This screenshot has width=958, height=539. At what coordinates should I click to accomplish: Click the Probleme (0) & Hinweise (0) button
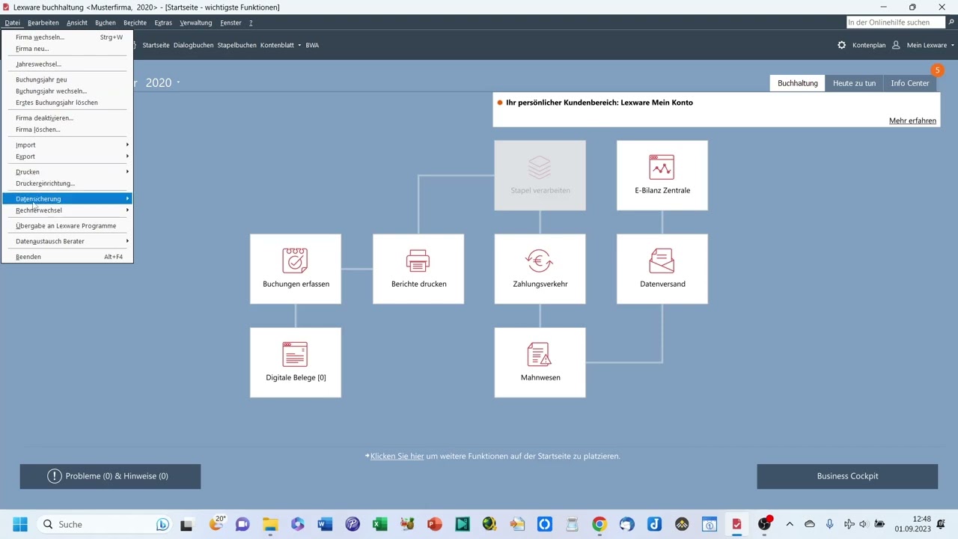(x=110, y=476)
